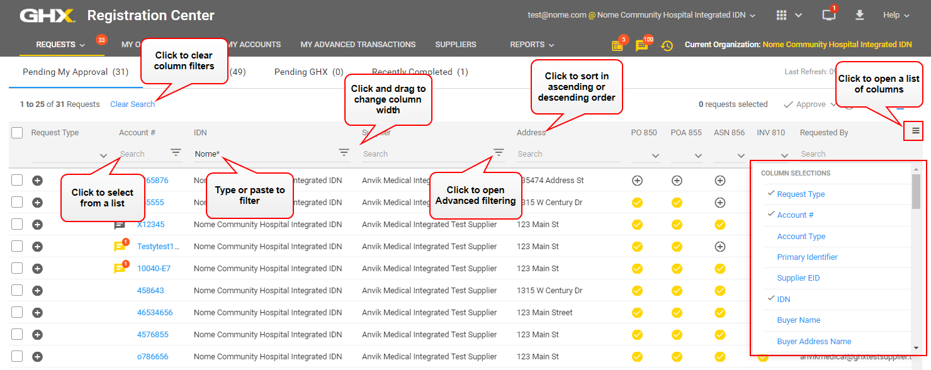Click the Address search field

point(567,154)
